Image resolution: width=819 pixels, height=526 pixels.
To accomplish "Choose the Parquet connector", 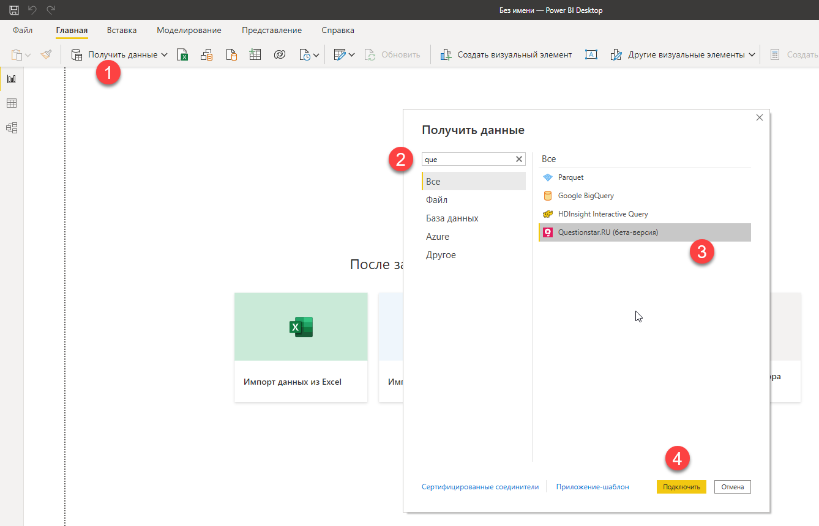I will 645,177.
